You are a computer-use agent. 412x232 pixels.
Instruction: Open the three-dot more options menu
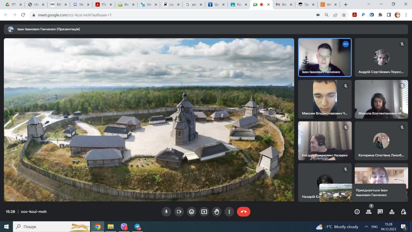click(229, 212)
